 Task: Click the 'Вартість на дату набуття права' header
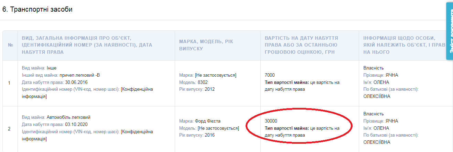point(301,45)
